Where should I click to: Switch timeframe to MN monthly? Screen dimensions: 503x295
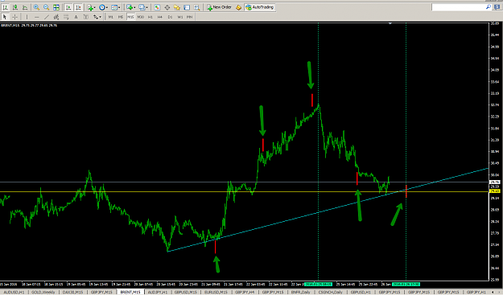[x=190, y=17]
